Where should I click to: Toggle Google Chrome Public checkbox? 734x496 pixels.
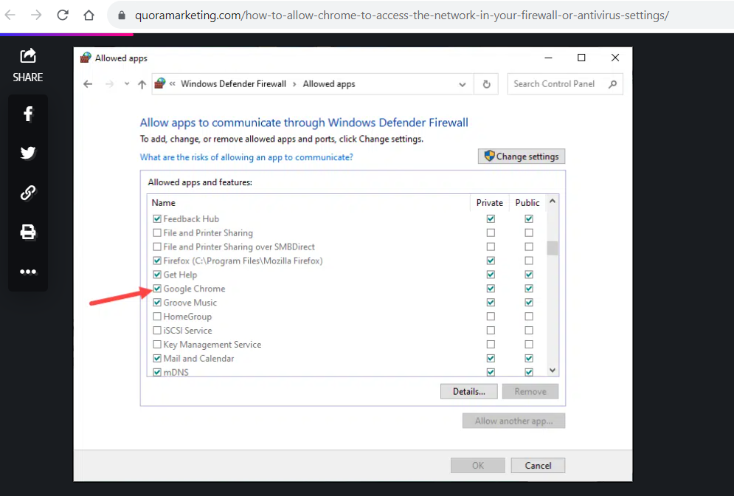[x=529, y=289]
